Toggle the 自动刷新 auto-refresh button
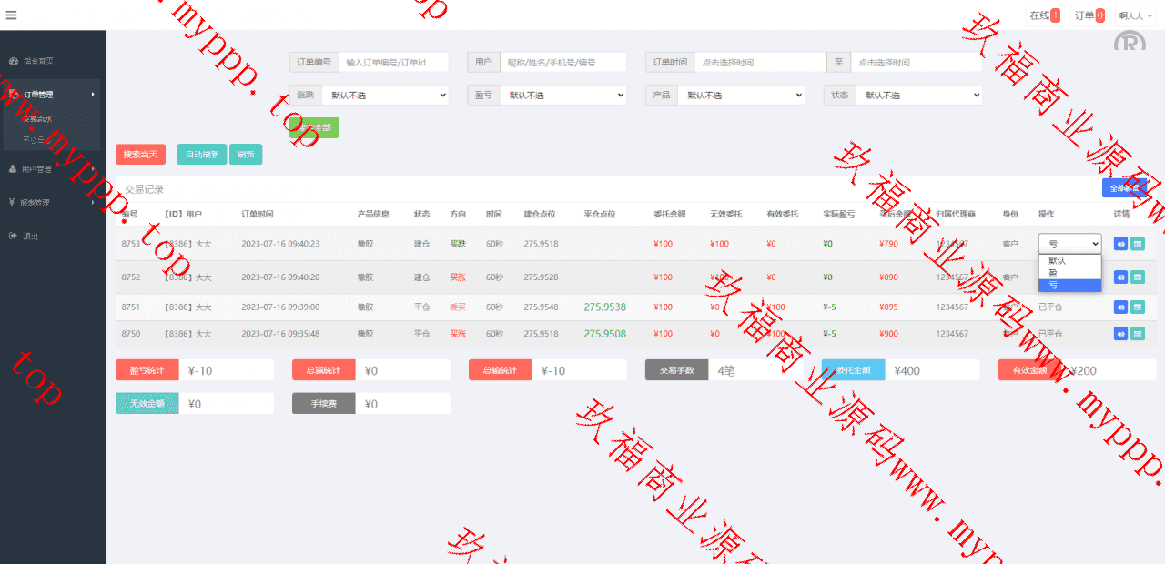The width and height of the screenshot is (1165, 564). point(201,155)
